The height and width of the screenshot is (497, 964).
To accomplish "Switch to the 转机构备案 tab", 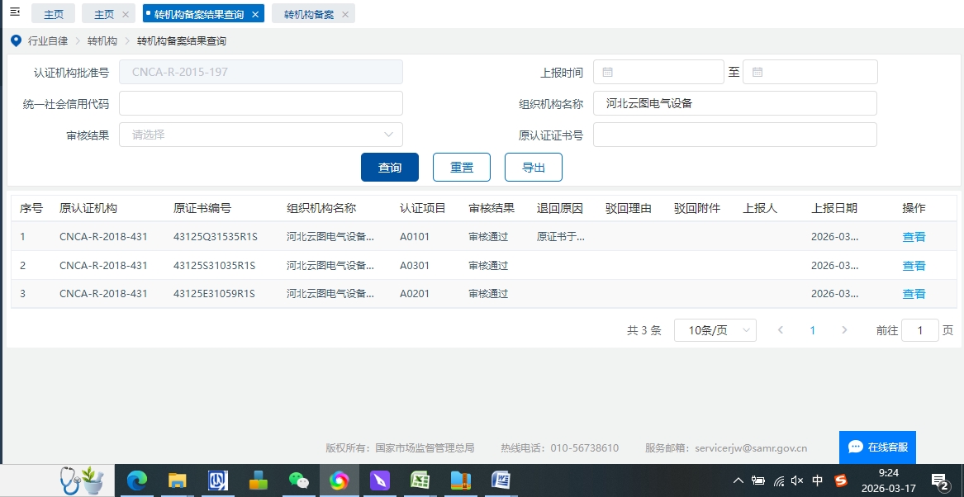I will pos(308,14).
